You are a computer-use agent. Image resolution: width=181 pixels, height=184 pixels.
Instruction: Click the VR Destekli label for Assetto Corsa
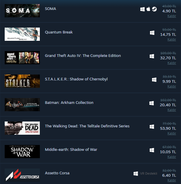click(148, 173)
